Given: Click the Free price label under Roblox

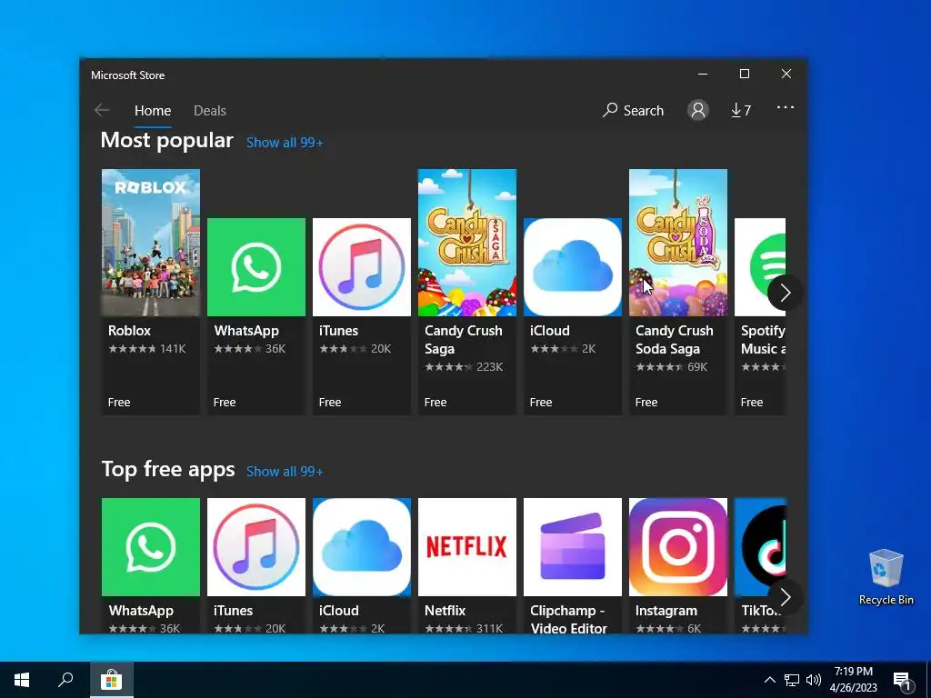Looking at the screenshot, I should pyautogui.click(x=119, y=402).
